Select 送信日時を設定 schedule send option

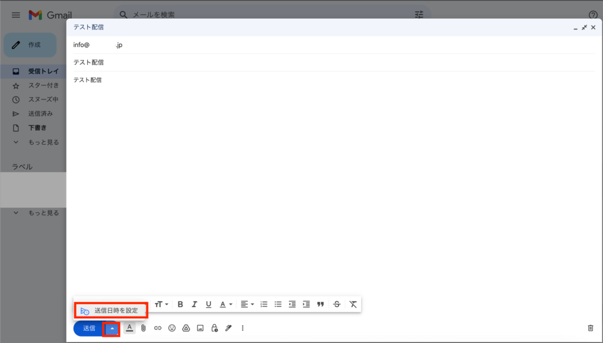click(111, 310)
